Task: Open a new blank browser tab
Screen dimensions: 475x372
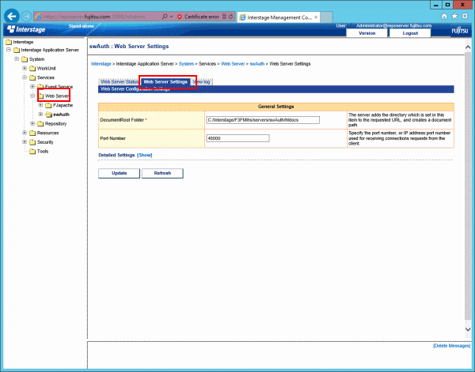Action: [x=326, y=17]
